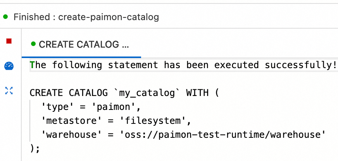Click the red stop icon
The height and width of the screenshot is (161, 338).
pos(9,41)
